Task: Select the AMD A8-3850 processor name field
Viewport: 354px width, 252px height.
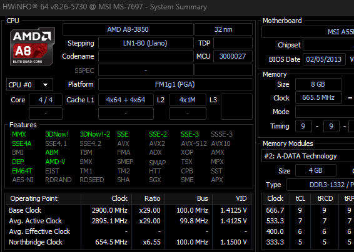Action: [x=128, y=29]
